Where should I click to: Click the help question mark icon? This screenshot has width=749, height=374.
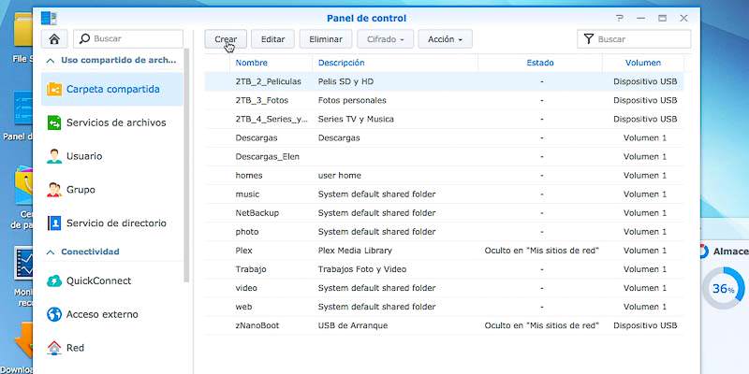[620, 18]
